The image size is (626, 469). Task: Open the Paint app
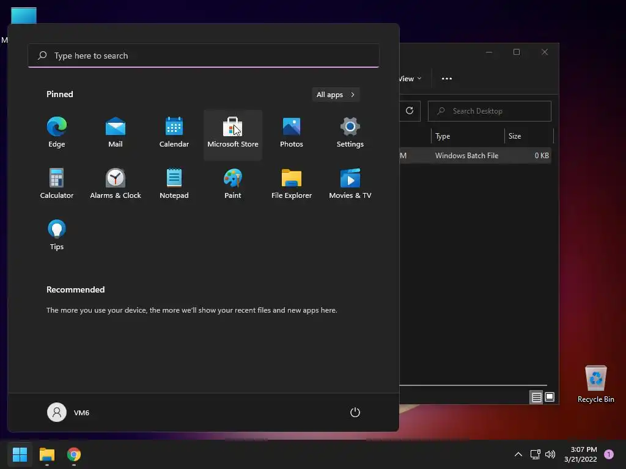[x=233, y=184]
